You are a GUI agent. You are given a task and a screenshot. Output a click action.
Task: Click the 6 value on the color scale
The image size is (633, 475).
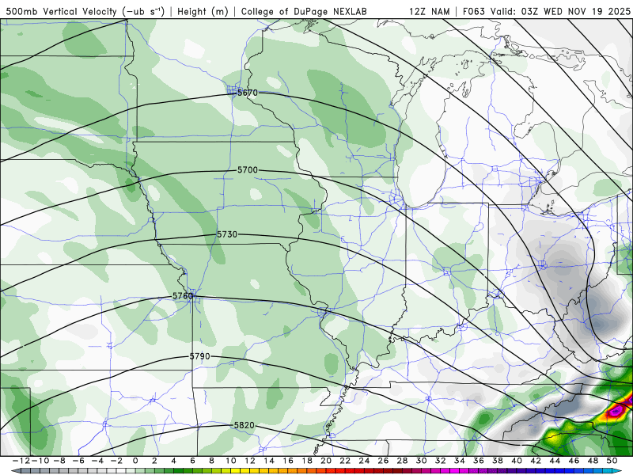[x=192, y=461]
